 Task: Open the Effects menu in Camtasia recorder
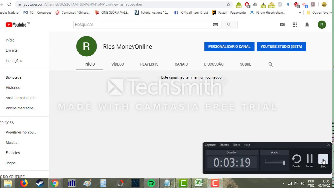tap(224, 145)
